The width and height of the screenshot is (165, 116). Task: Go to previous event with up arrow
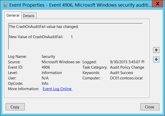pos(156,50)
